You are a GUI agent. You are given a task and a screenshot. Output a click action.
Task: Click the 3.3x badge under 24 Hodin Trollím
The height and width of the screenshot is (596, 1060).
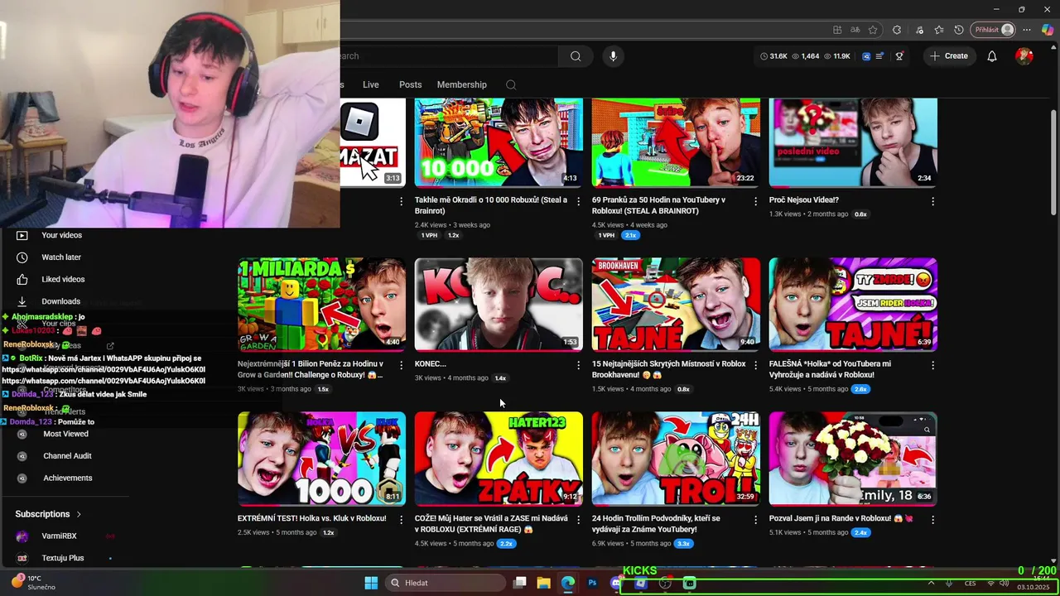coord(683,544)
